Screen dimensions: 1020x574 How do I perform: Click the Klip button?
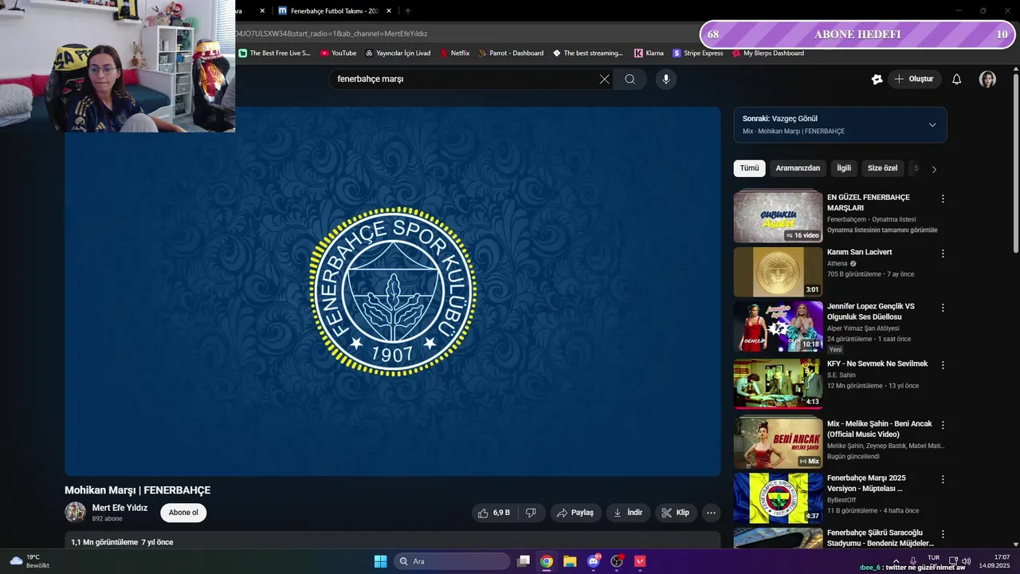coord(676,513)
